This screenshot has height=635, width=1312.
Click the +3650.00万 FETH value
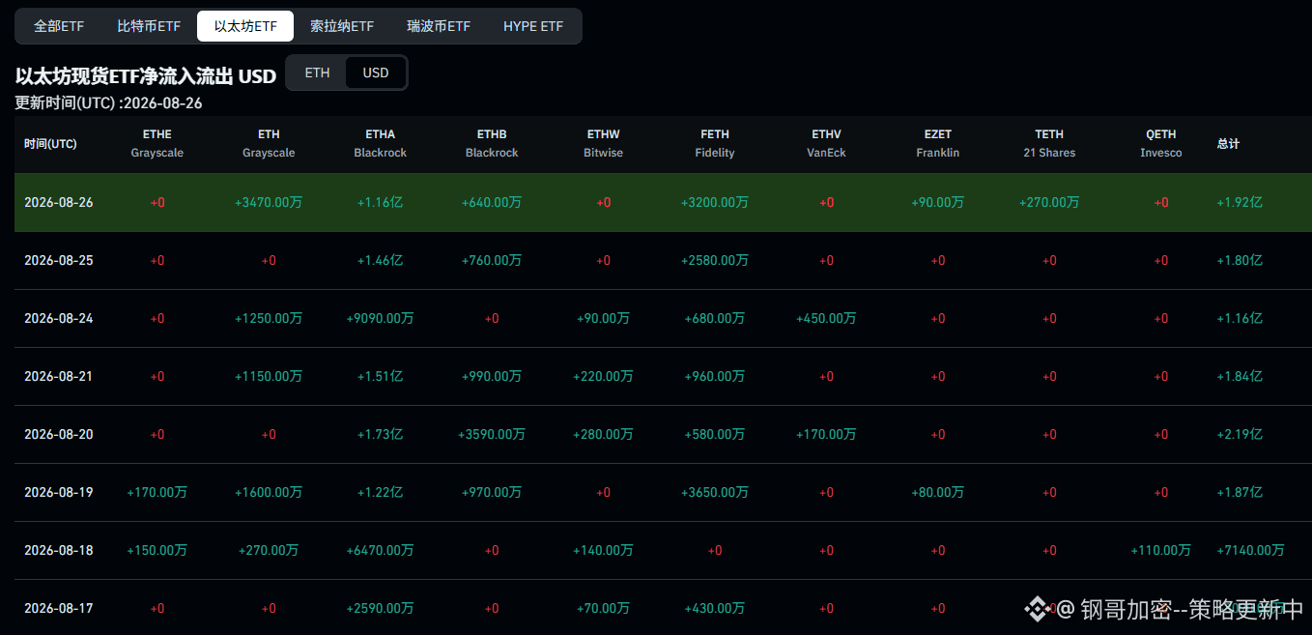715,492
